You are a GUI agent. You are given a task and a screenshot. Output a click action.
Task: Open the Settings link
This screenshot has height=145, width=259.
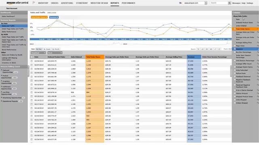coord(250,3)
